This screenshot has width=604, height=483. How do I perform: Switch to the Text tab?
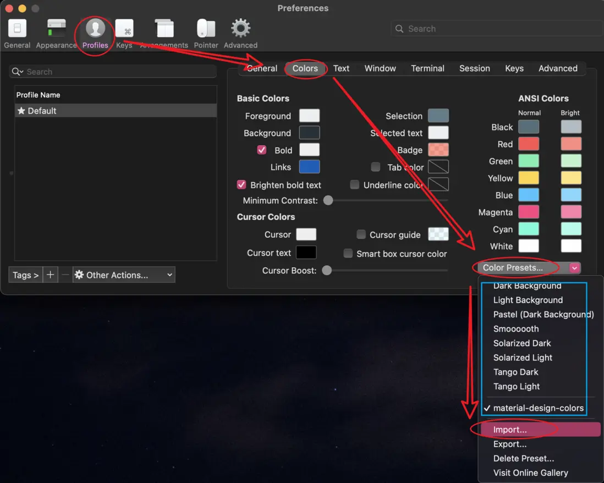[x=341, y=68]
